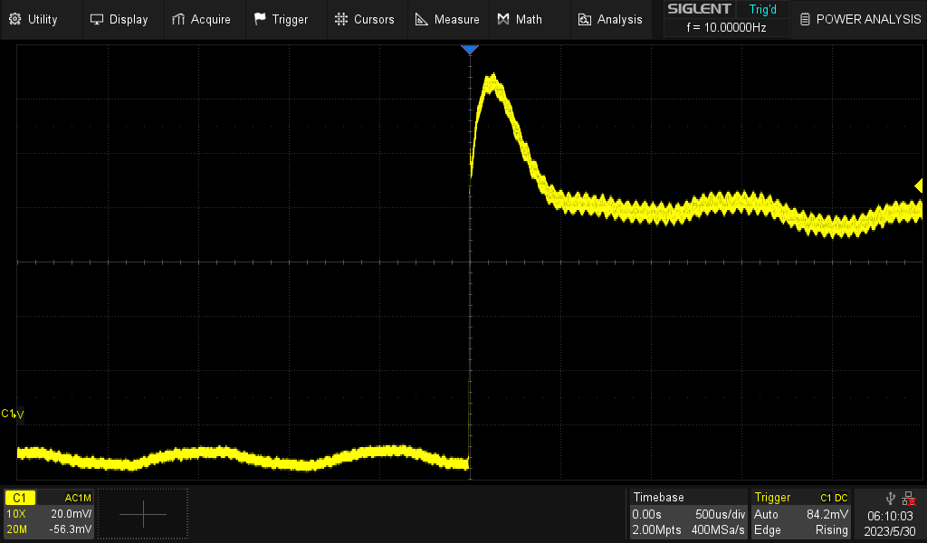Click the frequency counter readout
The image size is (927, 543).
point(725,28)
